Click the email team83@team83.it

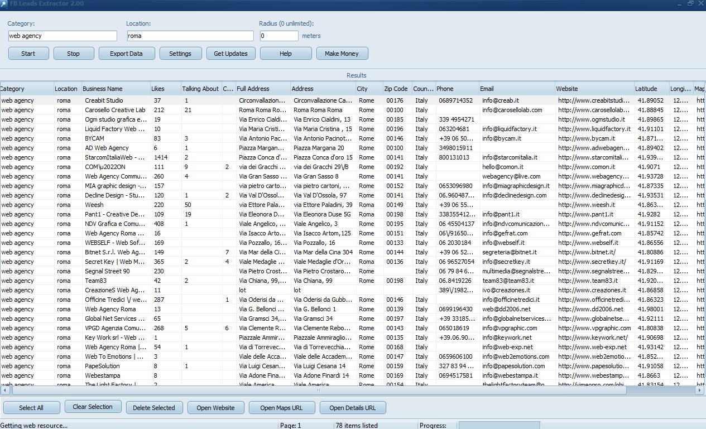coord(508,281)
